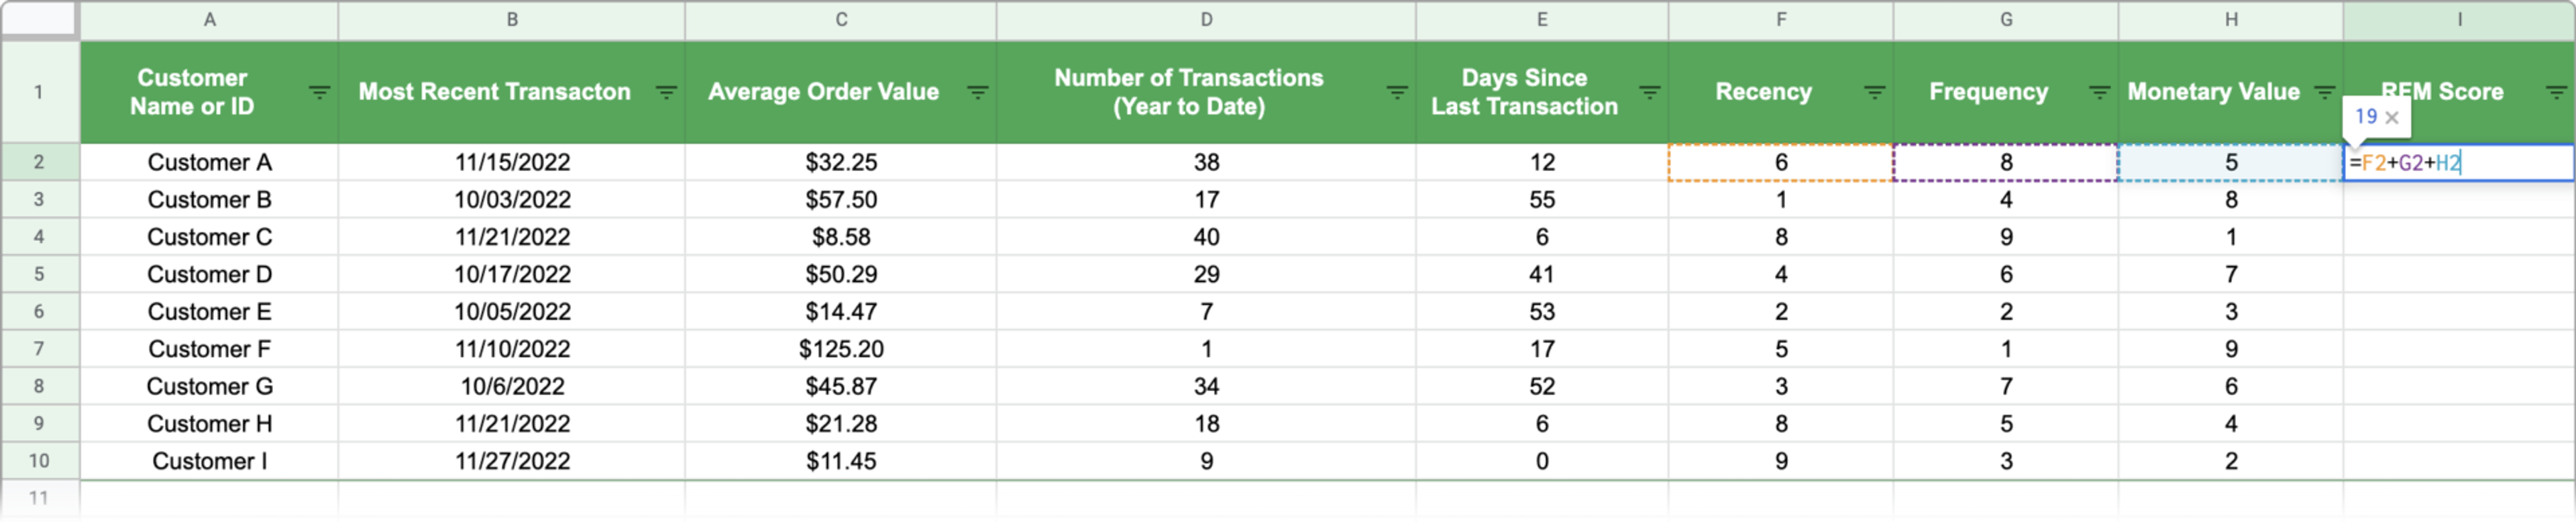Dismiss the formula preview tooltip showing 19
The width and height of the screenshot is (2576, 522).
(x=2392, y=118)
